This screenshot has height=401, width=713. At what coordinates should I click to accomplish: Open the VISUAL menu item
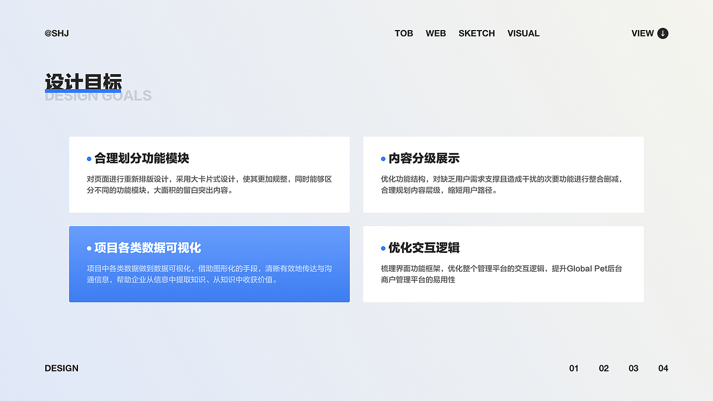(x=524, y=33)
